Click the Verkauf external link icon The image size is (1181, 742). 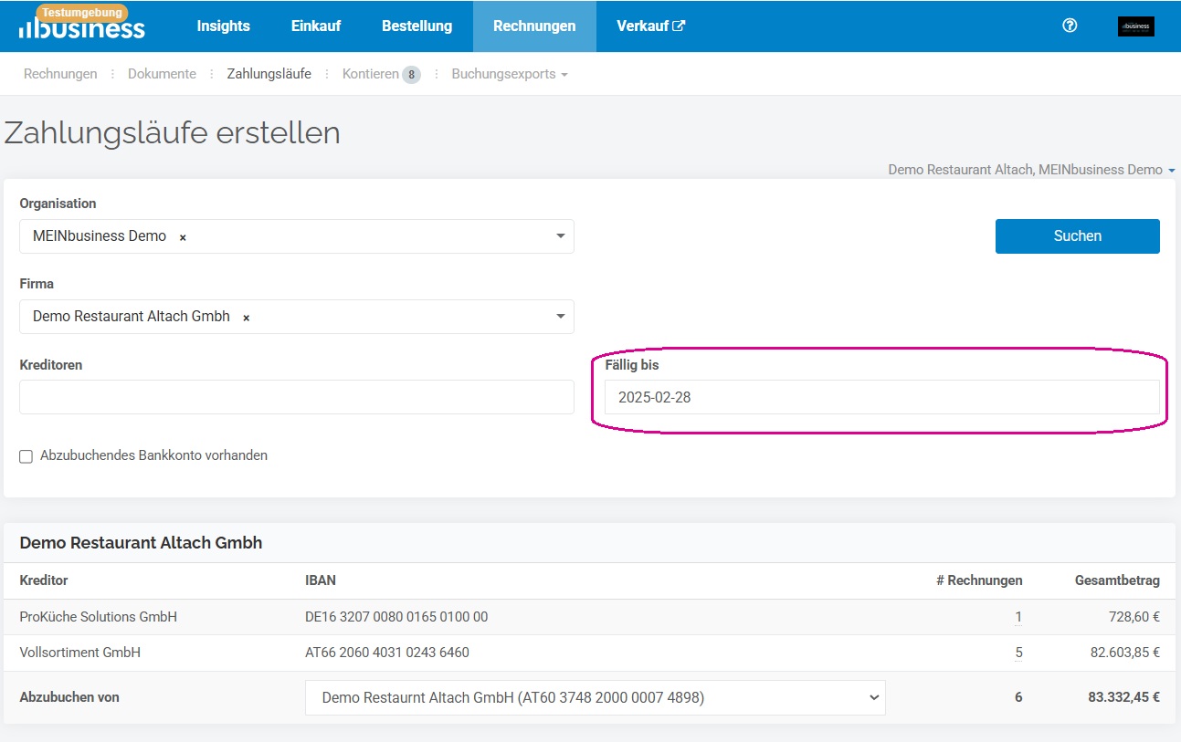[x=679, y=26]
